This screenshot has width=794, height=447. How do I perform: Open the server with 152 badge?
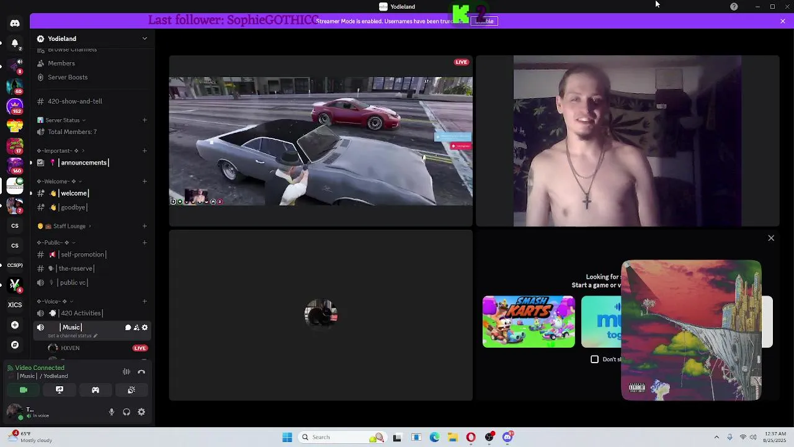[15, 106]
